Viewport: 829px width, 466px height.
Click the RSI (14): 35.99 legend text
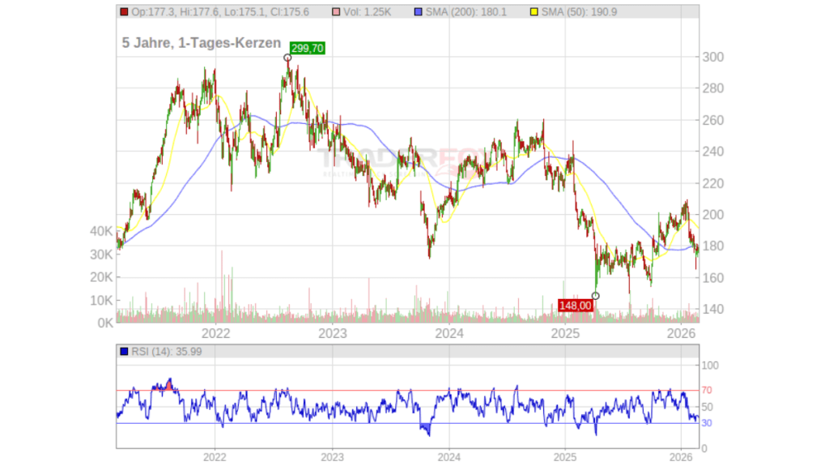tap(159, 351)
